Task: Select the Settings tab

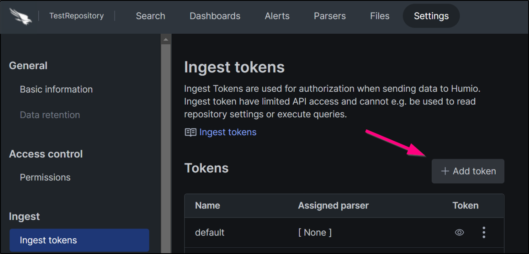Action: point(431,16)
